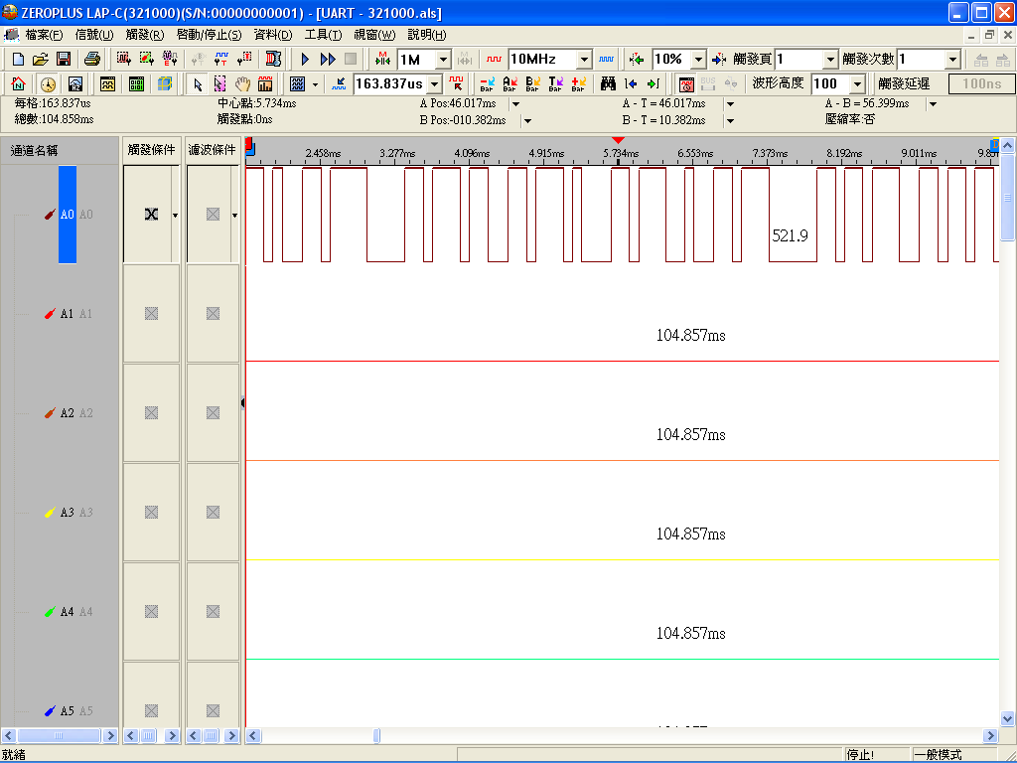Open the 10MHz sampling frequency dropdown

pos(584,60)
